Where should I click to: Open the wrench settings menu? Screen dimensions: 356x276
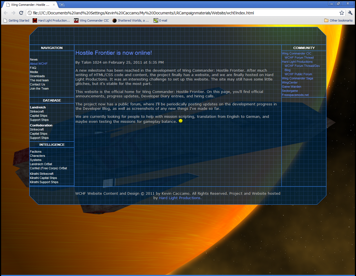(x=350, y=13)
